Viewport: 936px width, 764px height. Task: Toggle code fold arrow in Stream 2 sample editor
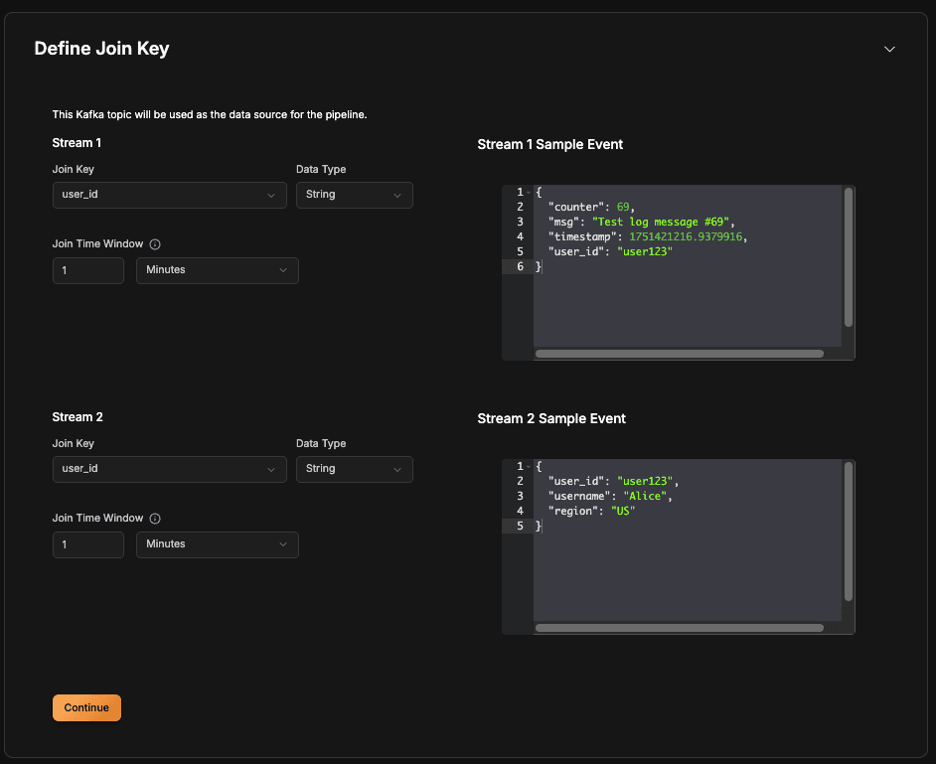(x=529, y=466)
